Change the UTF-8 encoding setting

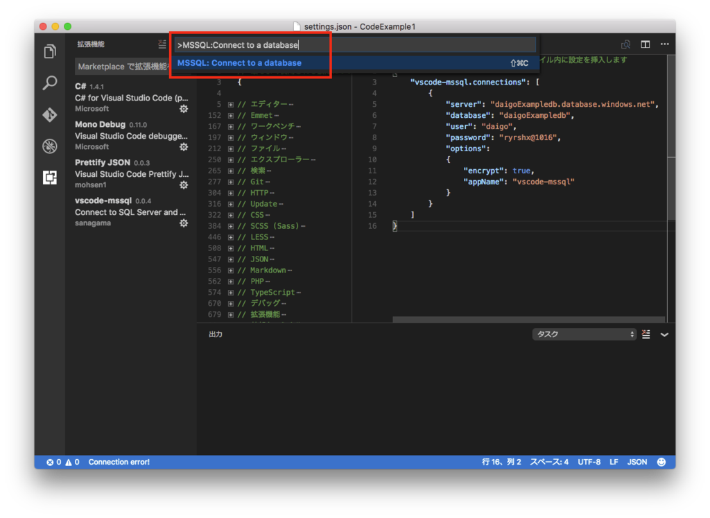[x=589, y=462]
